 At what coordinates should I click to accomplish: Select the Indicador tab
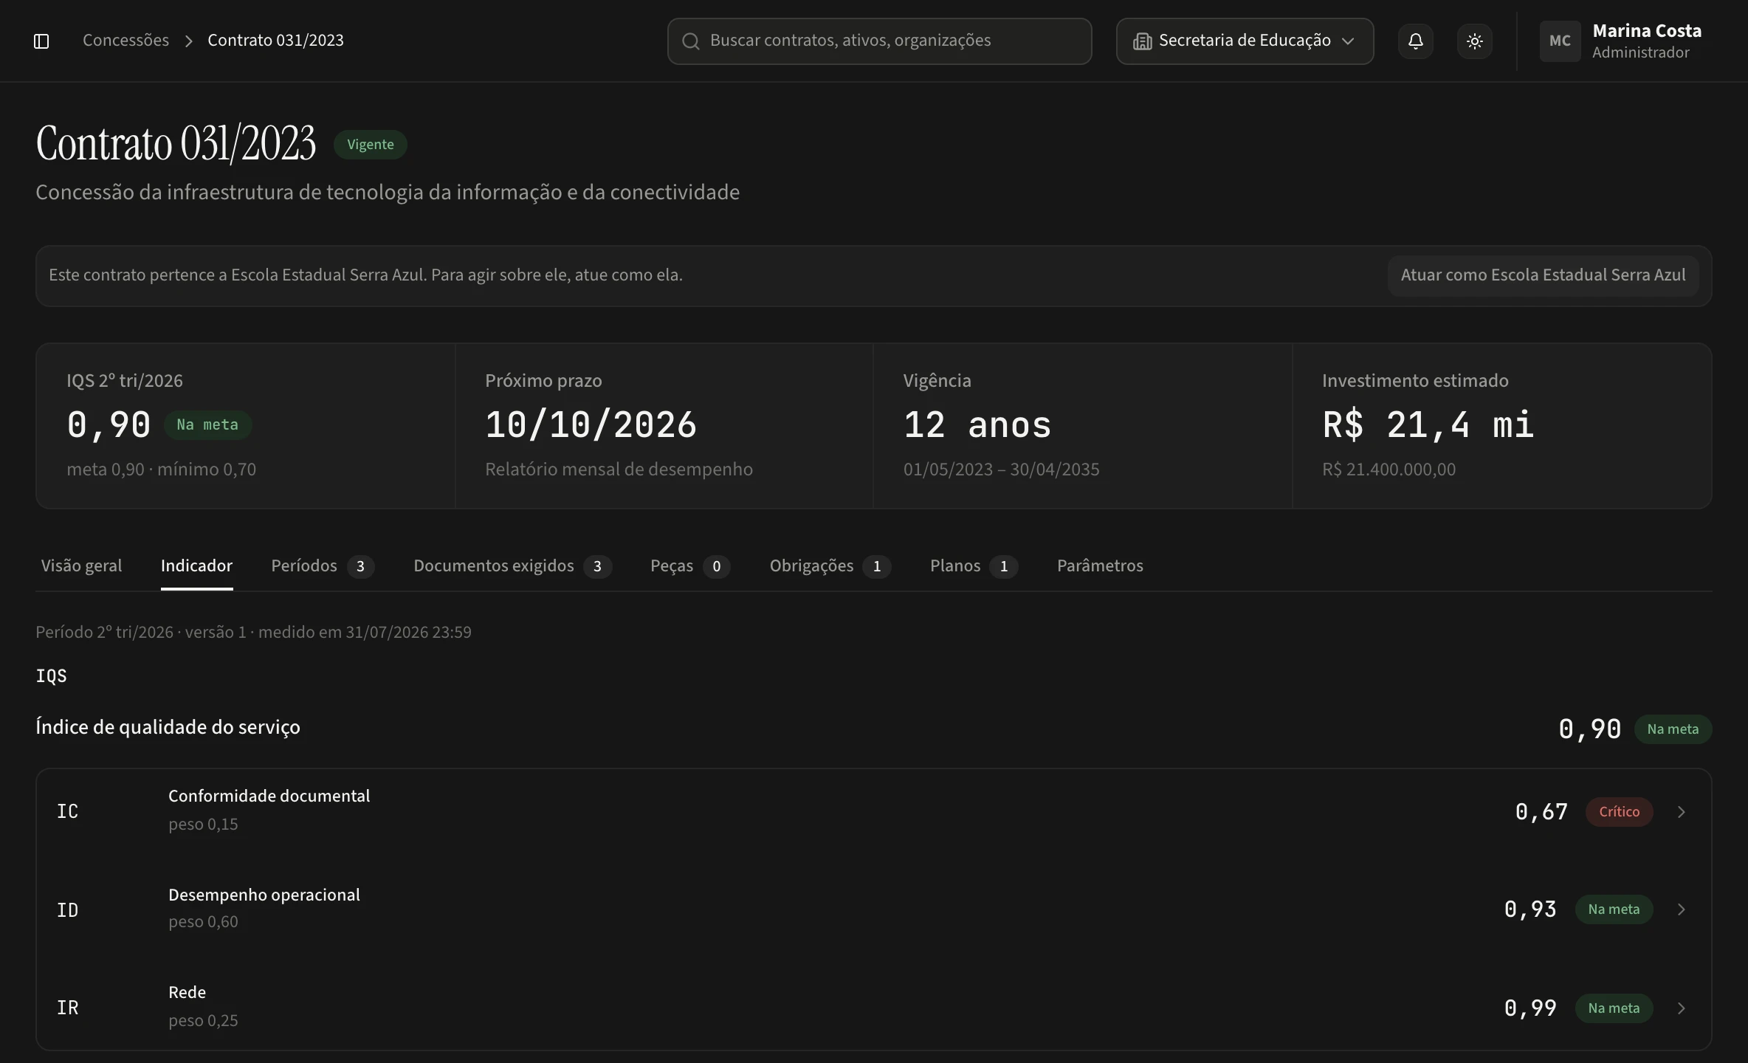196,566
